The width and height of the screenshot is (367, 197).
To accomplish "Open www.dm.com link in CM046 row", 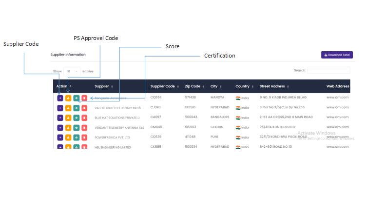I will [337, 127].
